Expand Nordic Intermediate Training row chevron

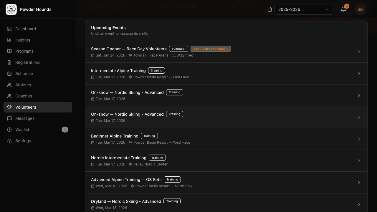(359, 161)
